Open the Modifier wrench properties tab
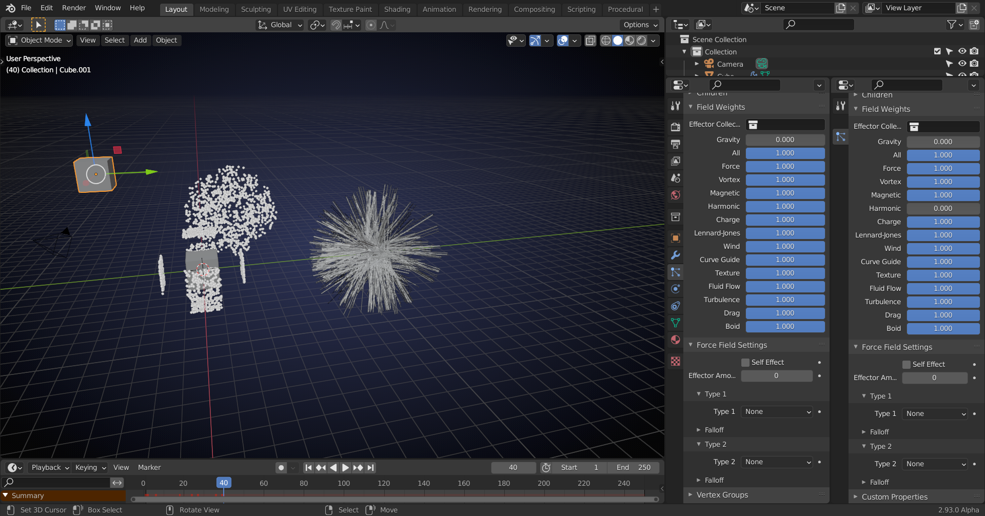Screen dimensions: 985x516 676,255
